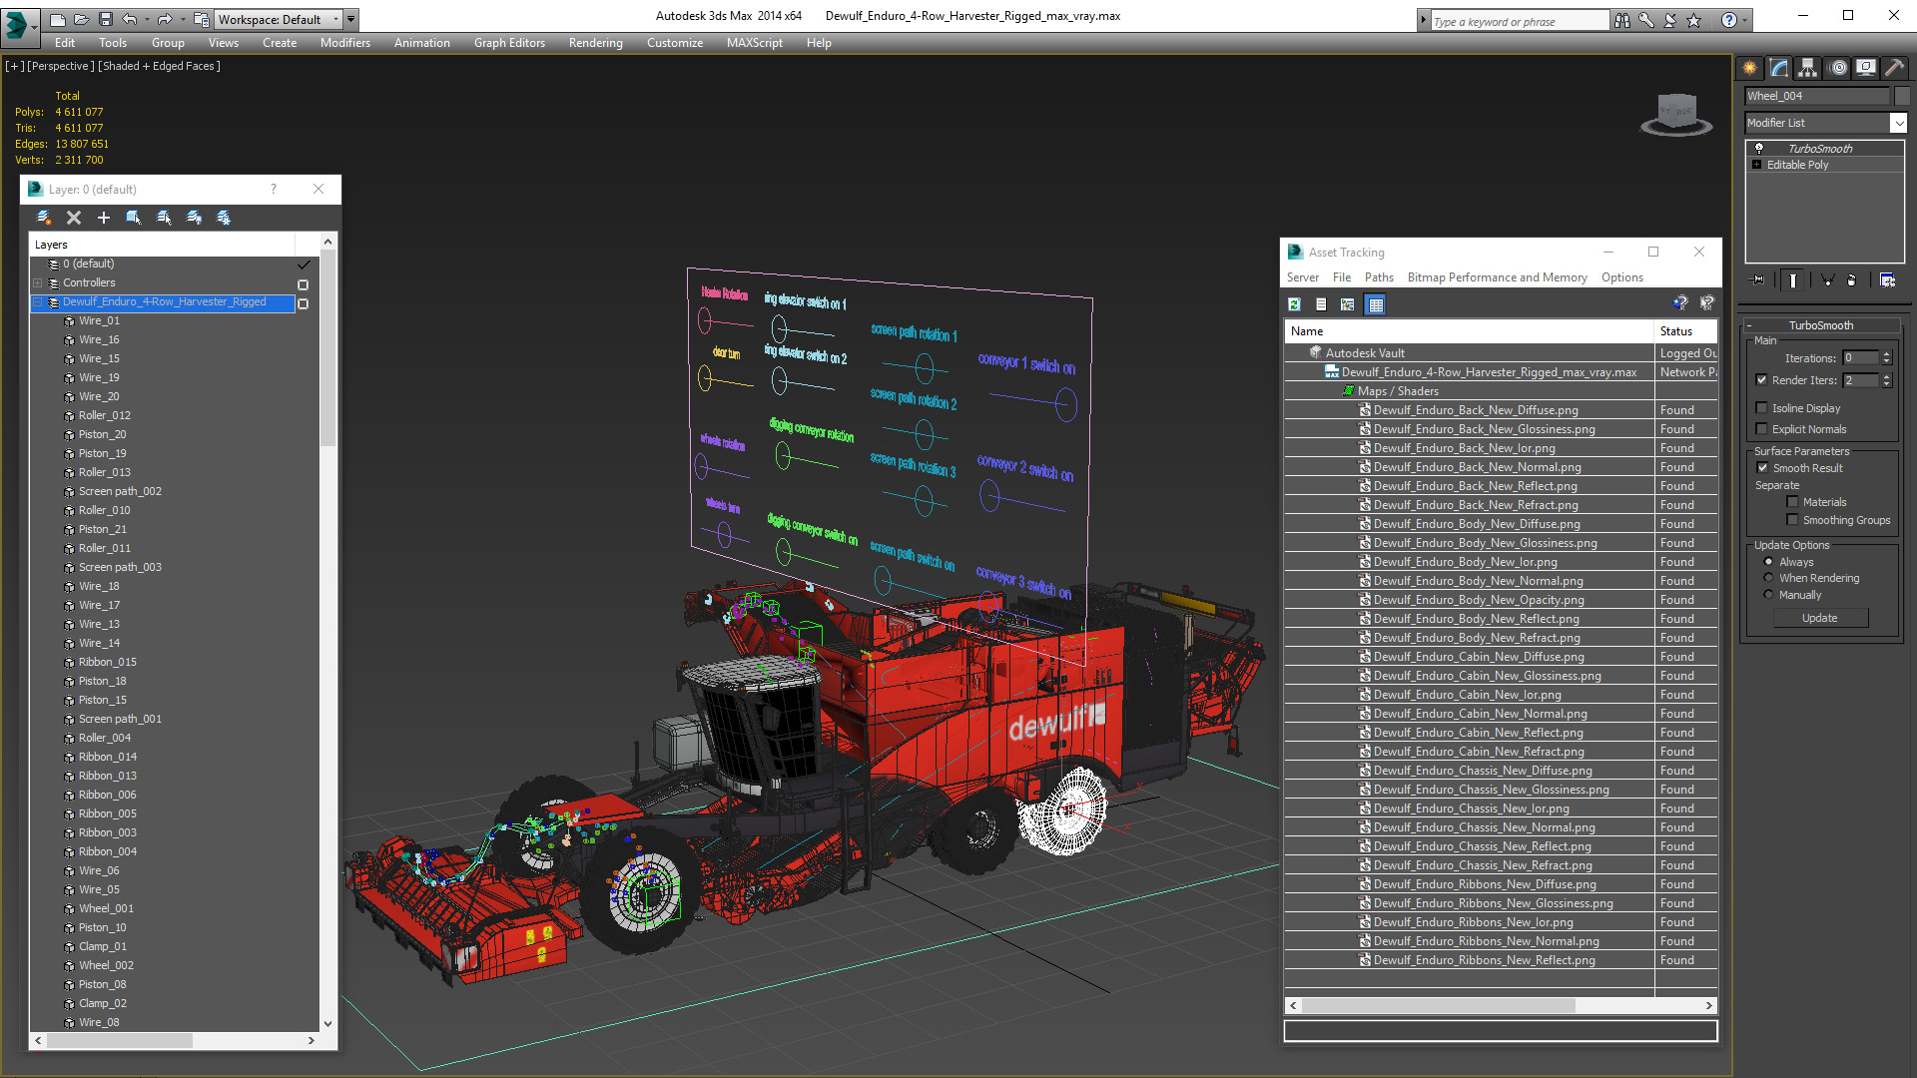Enable Separate by Materials checkbox
Screen dimensions: 1917x1078
click(1792, 502)
